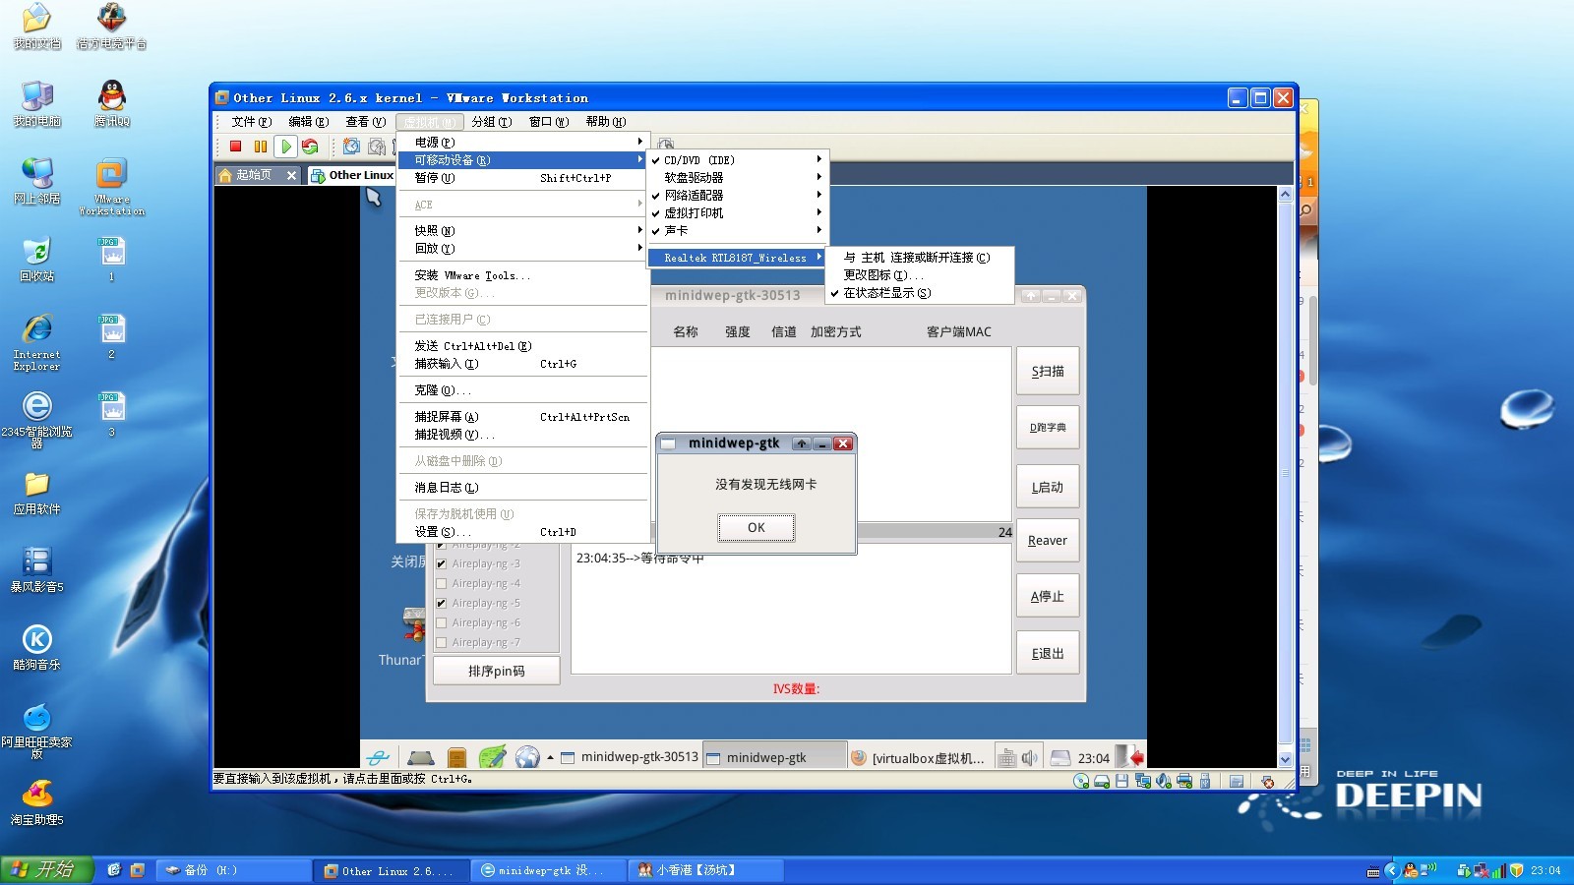Click minidwep-gtk-30513 guest taskbar entry

(x=630, y=757)
